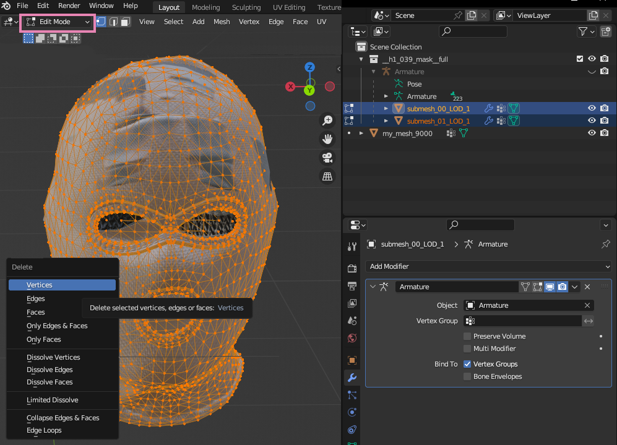Viewport: 617px width, 445px height.
Task: Choose Dissolve Edges from Delete menu
Action: tap(50, 370)
